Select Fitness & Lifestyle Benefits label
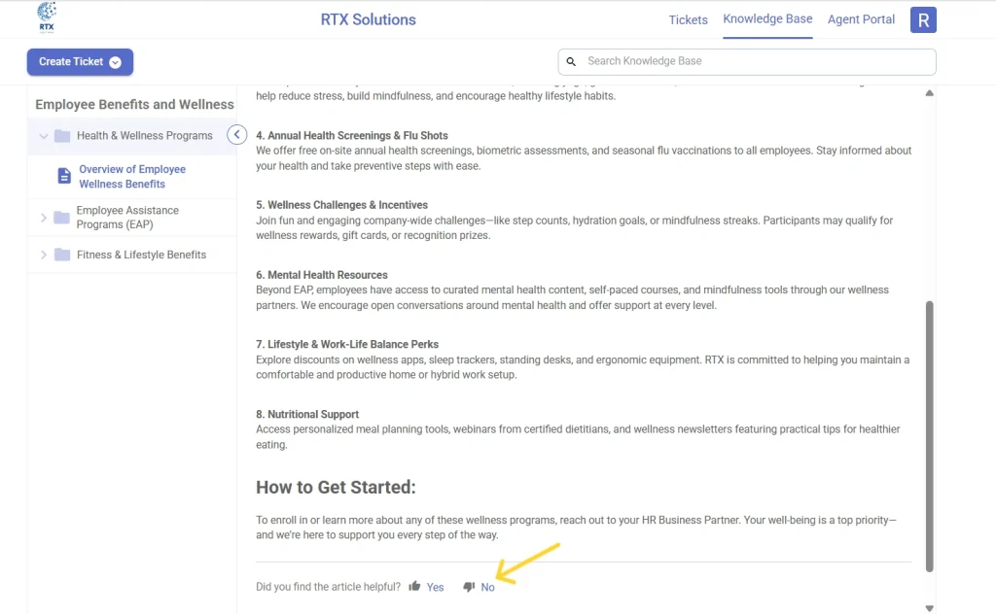The width and height of the screenshot is (996, 614). coord(141,255)
